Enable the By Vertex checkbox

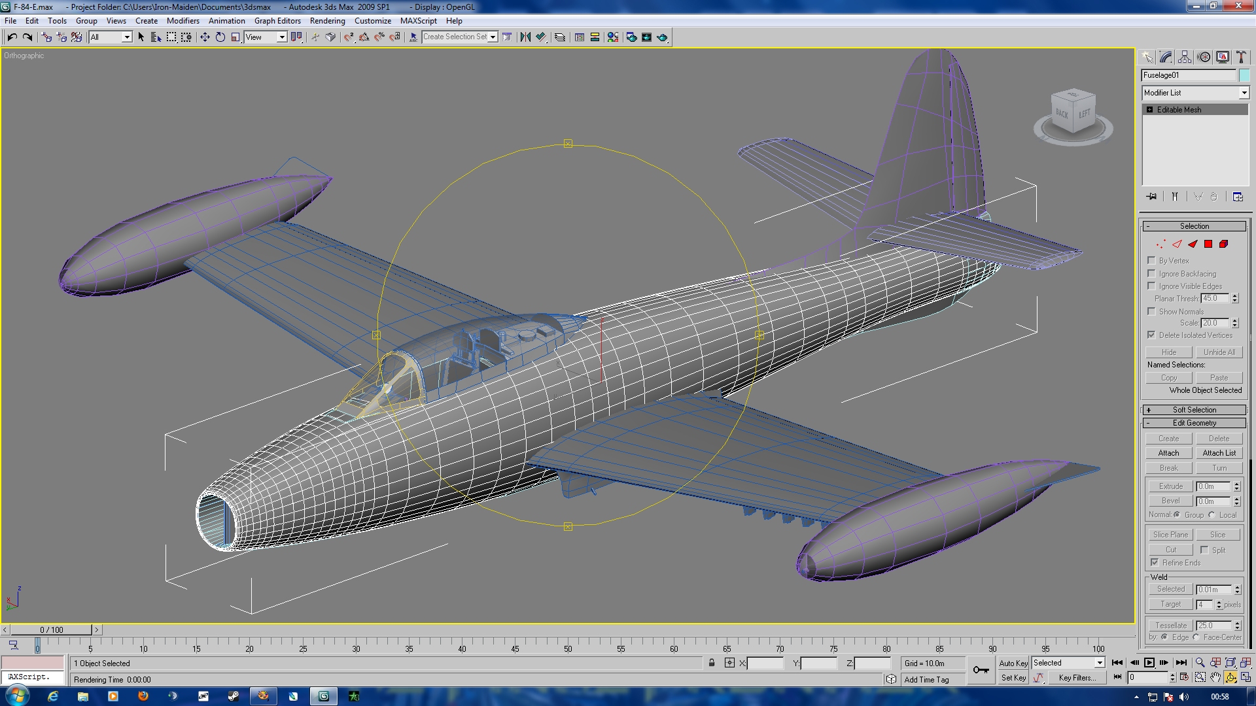[1151, 260]
